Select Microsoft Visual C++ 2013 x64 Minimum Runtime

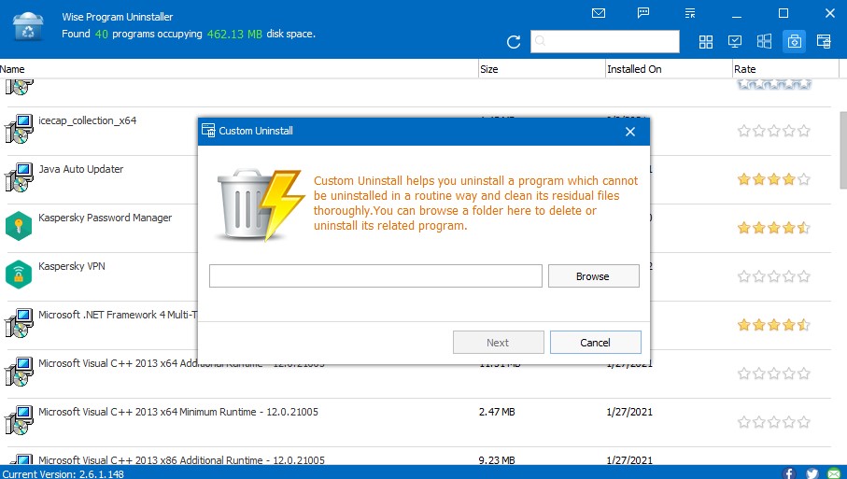coord(178,412)
